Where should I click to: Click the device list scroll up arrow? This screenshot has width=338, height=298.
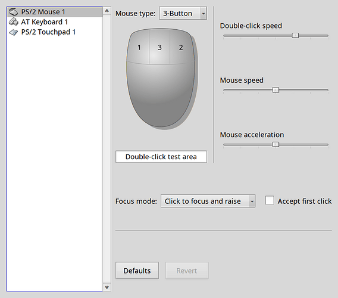click(107, 11)
